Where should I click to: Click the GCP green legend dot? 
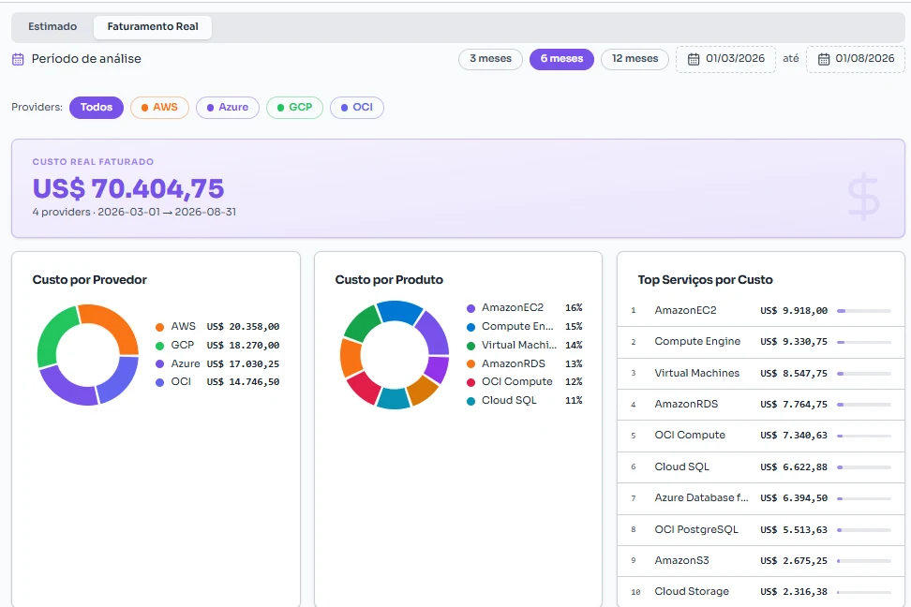click(x=159, y=346)
